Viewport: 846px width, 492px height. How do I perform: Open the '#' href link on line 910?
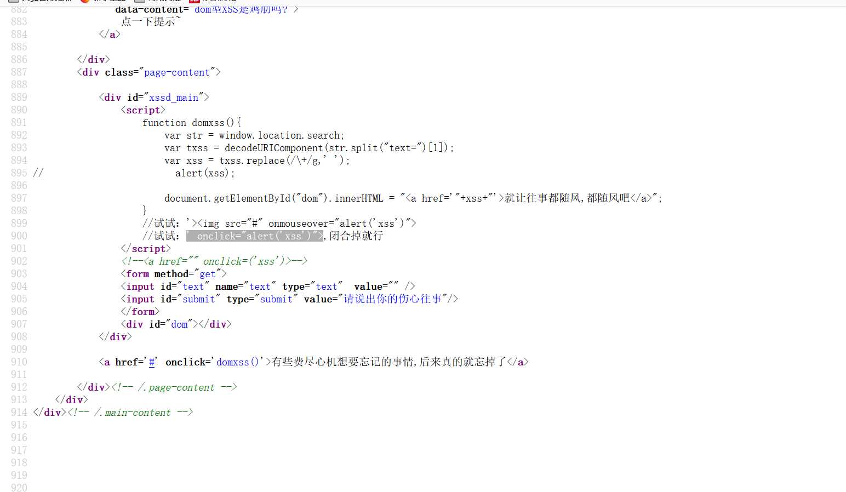tap(152, 362)
